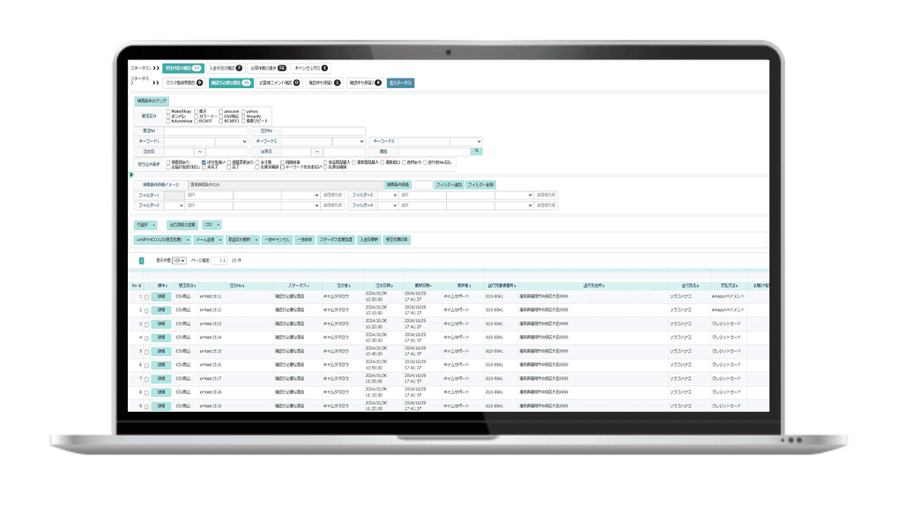Viewport: 899px width, 506px height.
Task: Click the current page number 1 indicator
Action: (141, 261)
